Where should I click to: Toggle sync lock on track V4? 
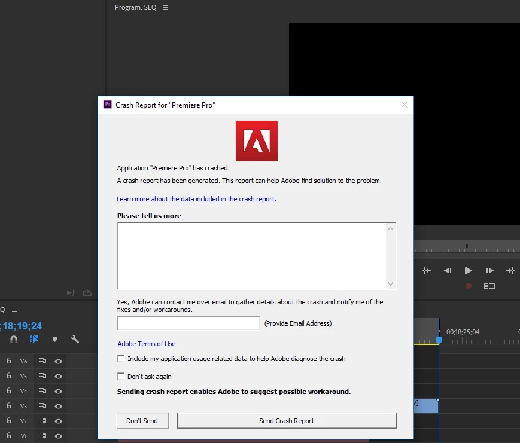pos(42,391)
